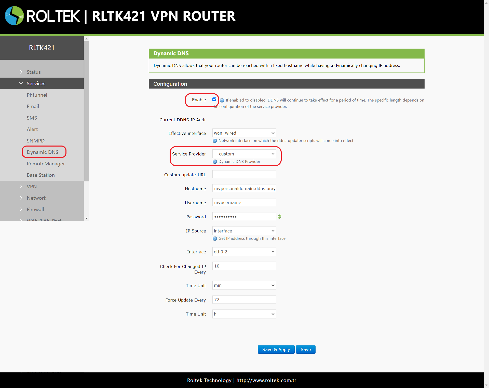Click help icon next to Dynamic DNS Provider
489x388 pixels.
click(215, 162)
